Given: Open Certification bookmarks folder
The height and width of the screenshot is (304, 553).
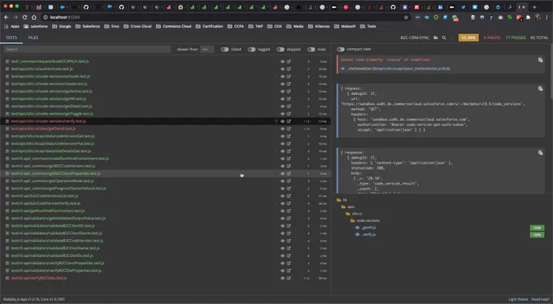Looking at the screenshot, I should pos(210,26).
